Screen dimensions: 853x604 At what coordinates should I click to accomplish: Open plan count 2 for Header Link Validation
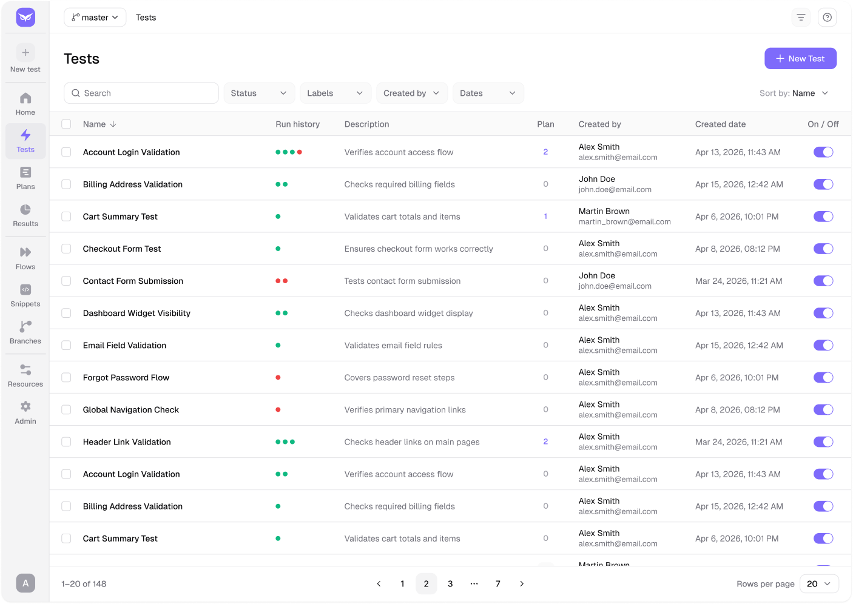[x=545, y=442]
